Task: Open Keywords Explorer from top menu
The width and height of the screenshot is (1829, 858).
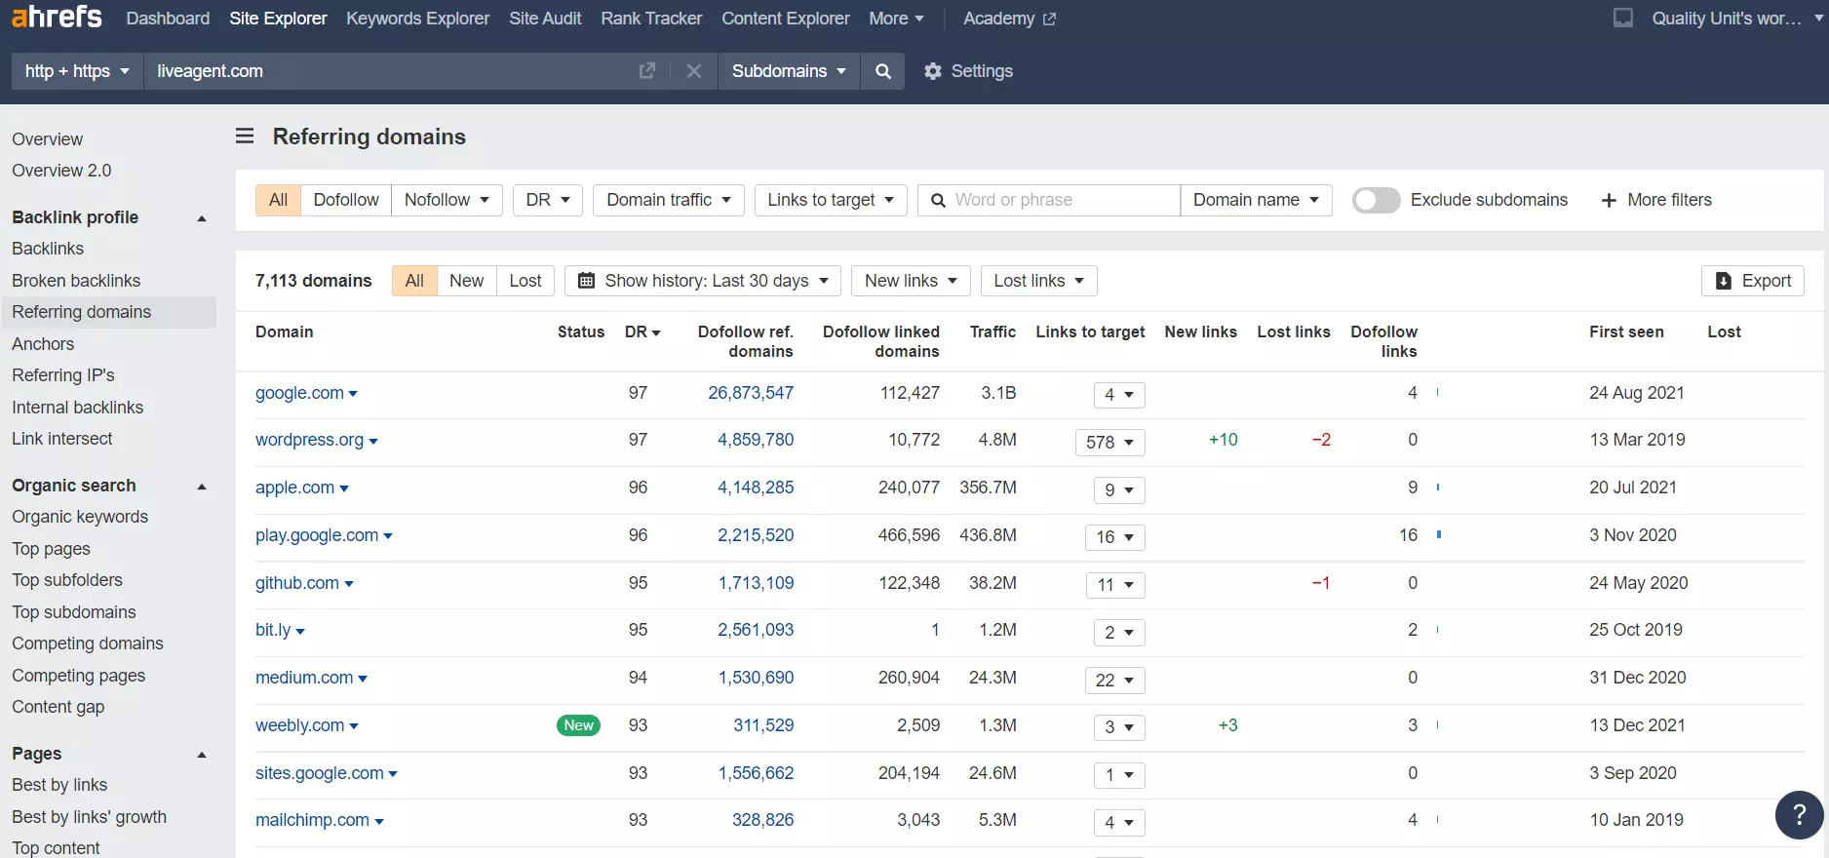Action: 417,19
